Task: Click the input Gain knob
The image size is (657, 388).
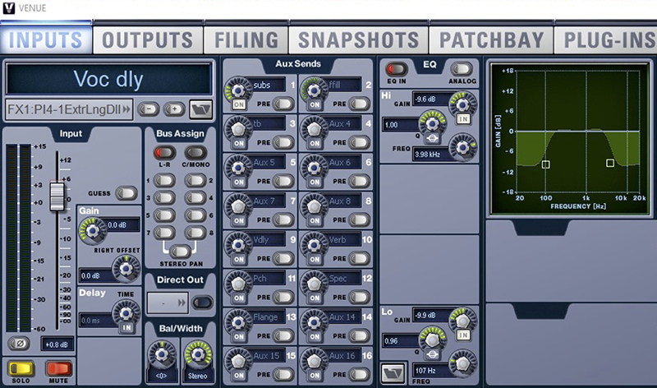Action: 92,230
